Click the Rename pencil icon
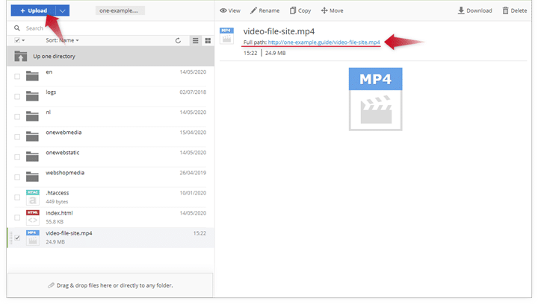 pyautogui.click(x=254, y=11)
